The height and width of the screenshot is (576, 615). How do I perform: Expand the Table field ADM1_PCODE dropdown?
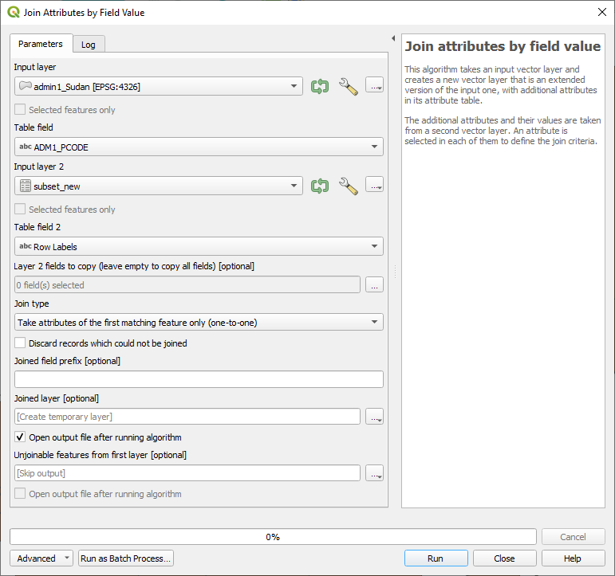[x=199, y=147]
